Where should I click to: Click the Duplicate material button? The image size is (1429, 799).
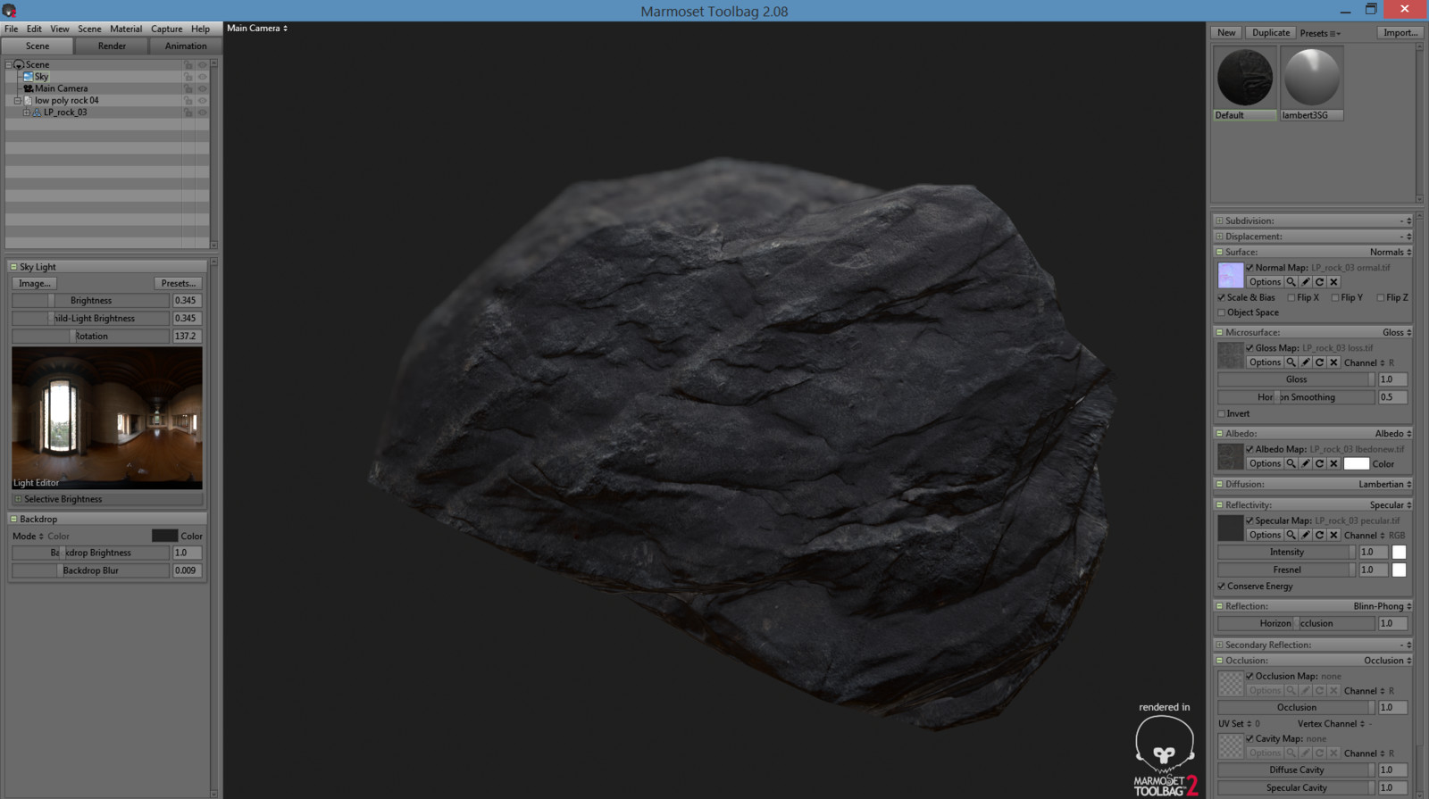[1270, 32]
